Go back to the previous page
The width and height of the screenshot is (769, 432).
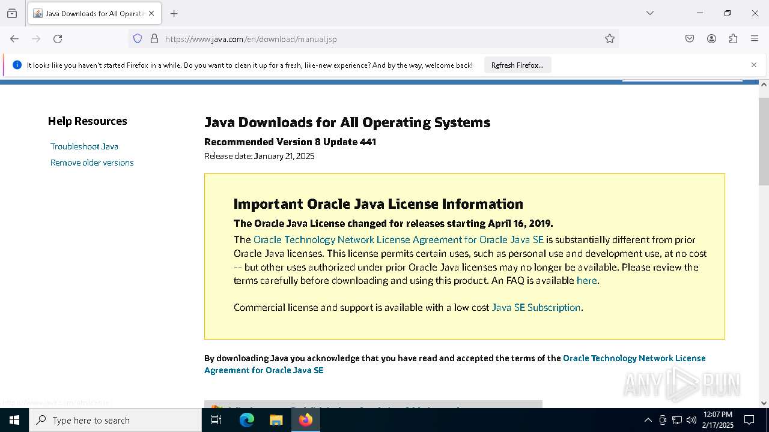[x=14, y=39]
